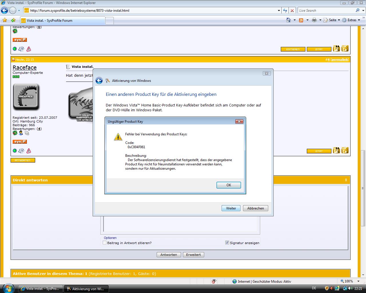Image resolution: width=366 pixels, height=293 pixels.
Task: Click the privacy report eye icon in status bar
Action: pos(214,281)
